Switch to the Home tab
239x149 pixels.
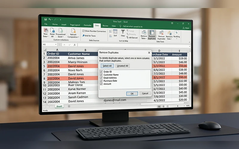pyautogui.click(x=55, y=24)
